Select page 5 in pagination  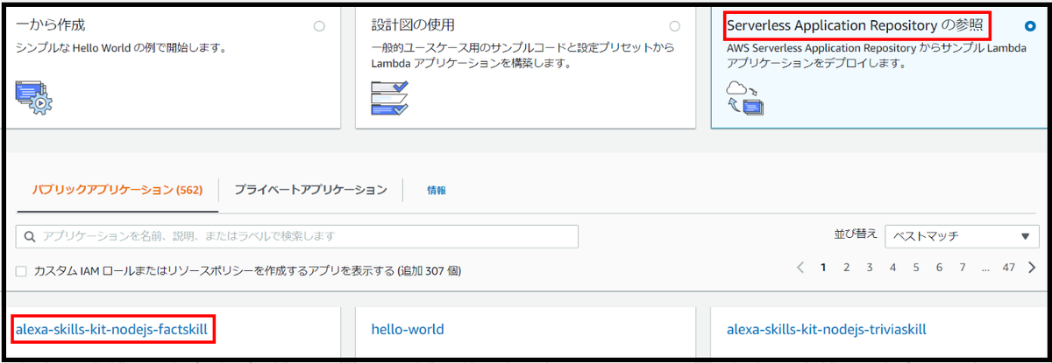[916, 268]
